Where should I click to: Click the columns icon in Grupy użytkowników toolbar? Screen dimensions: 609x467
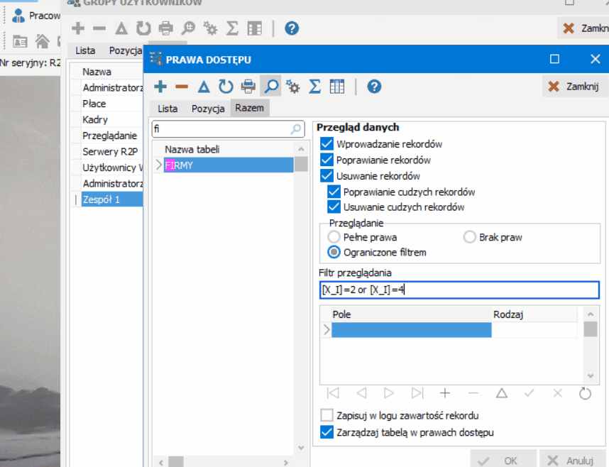pos(254,28)
